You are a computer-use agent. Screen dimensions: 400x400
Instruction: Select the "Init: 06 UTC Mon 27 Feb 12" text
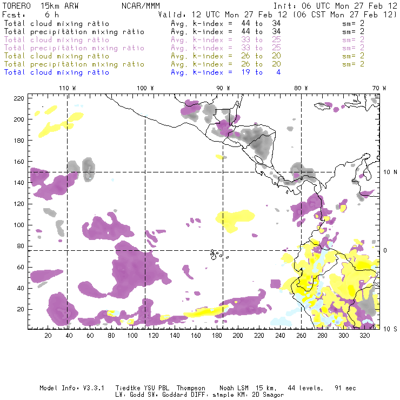[x=335, y=6]
